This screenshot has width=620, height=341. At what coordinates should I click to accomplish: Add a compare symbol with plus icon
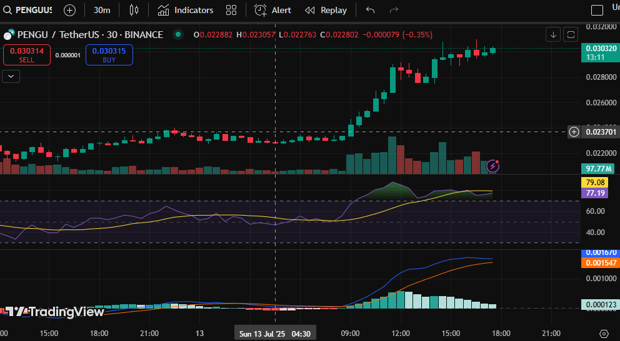(x=69, y=10)
